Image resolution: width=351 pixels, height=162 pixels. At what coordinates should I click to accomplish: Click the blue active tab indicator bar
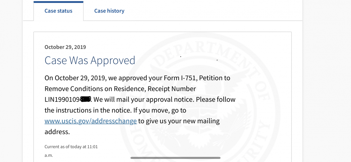[x=58, y=2]
